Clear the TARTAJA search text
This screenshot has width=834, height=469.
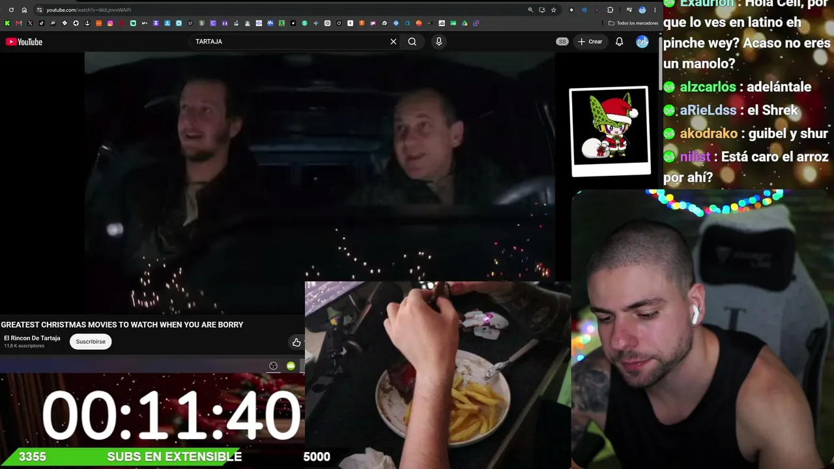[393, 42]
